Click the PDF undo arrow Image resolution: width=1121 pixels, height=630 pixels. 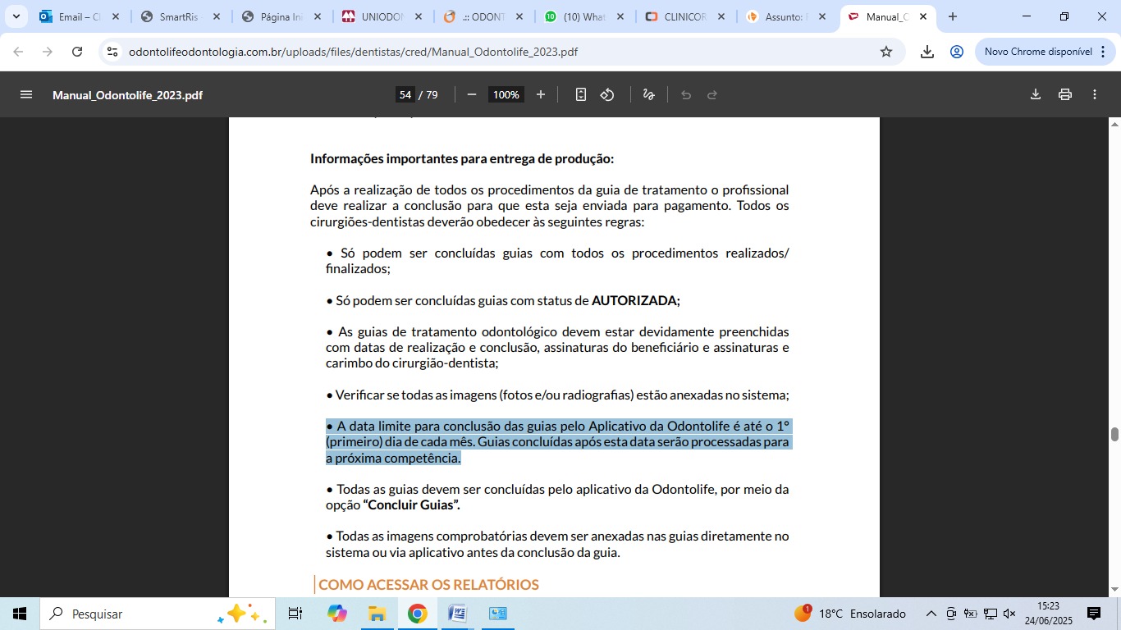click(686, 94)
